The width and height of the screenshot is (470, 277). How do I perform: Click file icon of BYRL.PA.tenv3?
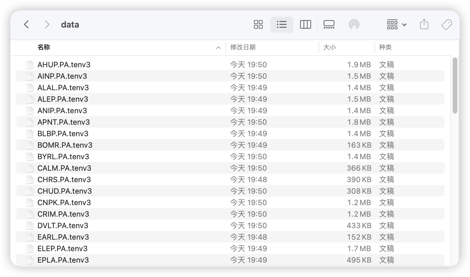point(30,157)
